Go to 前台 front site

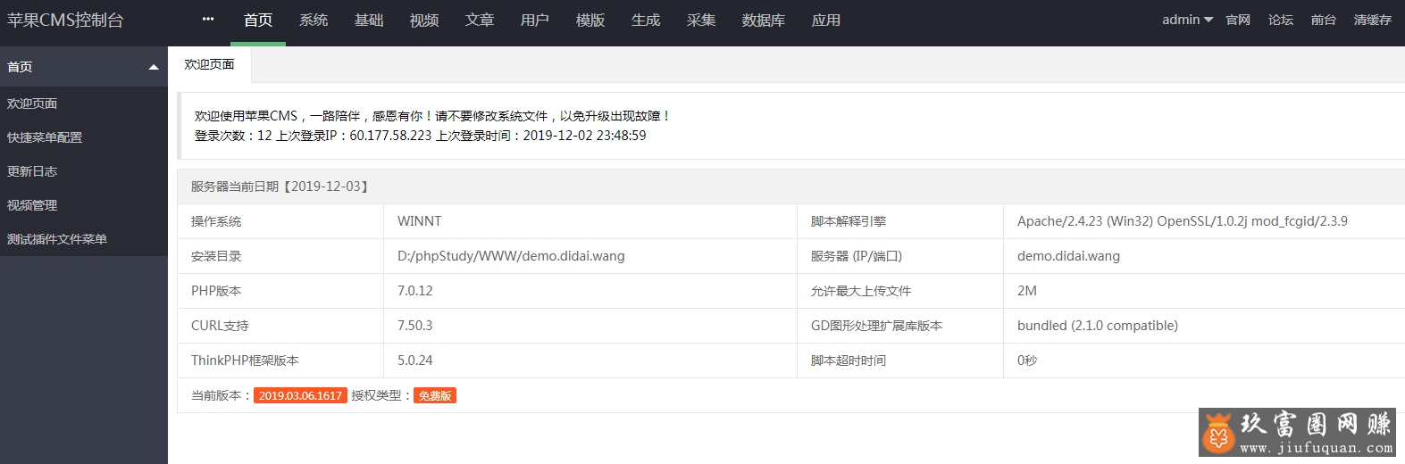(1324, 20)
